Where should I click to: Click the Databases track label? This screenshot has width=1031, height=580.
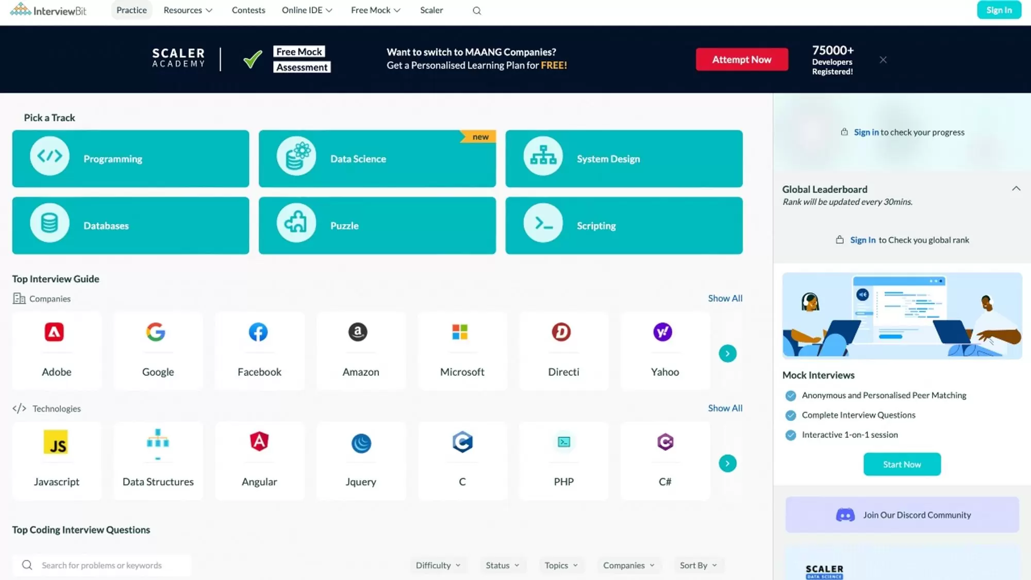click(106, 226)
